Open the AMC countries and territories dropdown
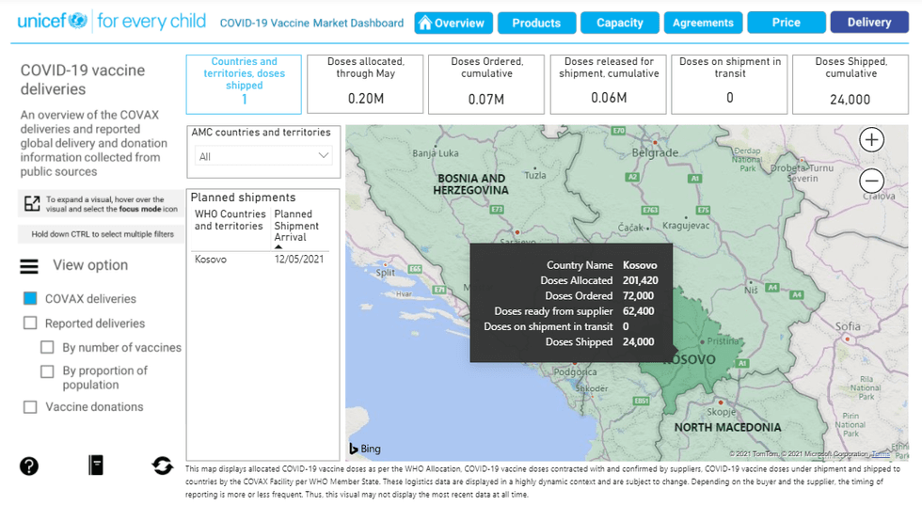 click(x=262, y=156)
